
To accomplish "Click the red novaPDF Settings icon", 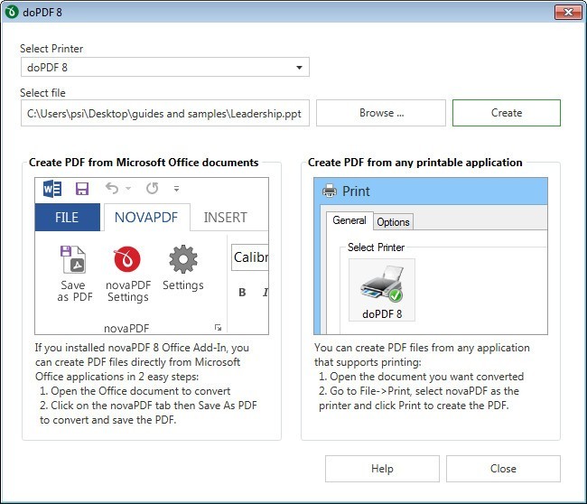I will pos(127,259).
